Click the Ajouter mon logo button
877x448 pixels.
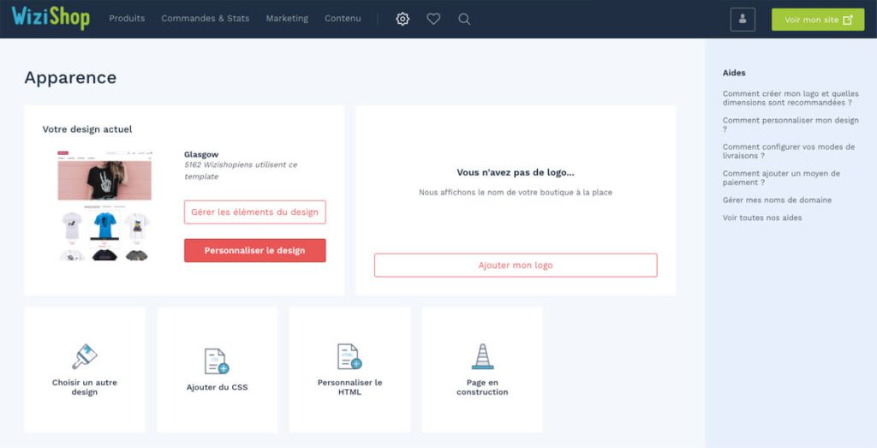tap(516, 265)
